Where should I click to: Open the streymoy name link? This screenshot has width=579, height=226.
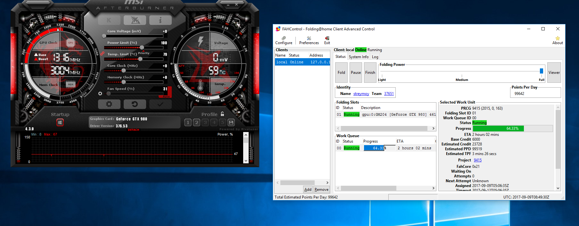click(x=361, y=94)
